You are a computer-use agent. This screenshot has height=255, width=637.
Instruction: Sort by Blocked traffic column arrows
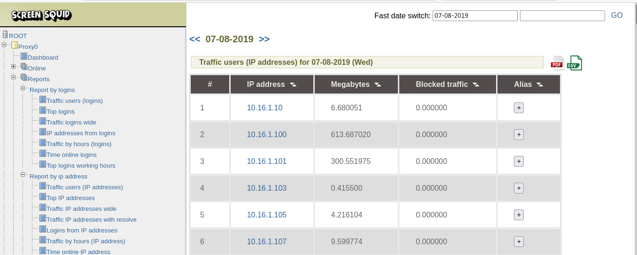(476, 85)
